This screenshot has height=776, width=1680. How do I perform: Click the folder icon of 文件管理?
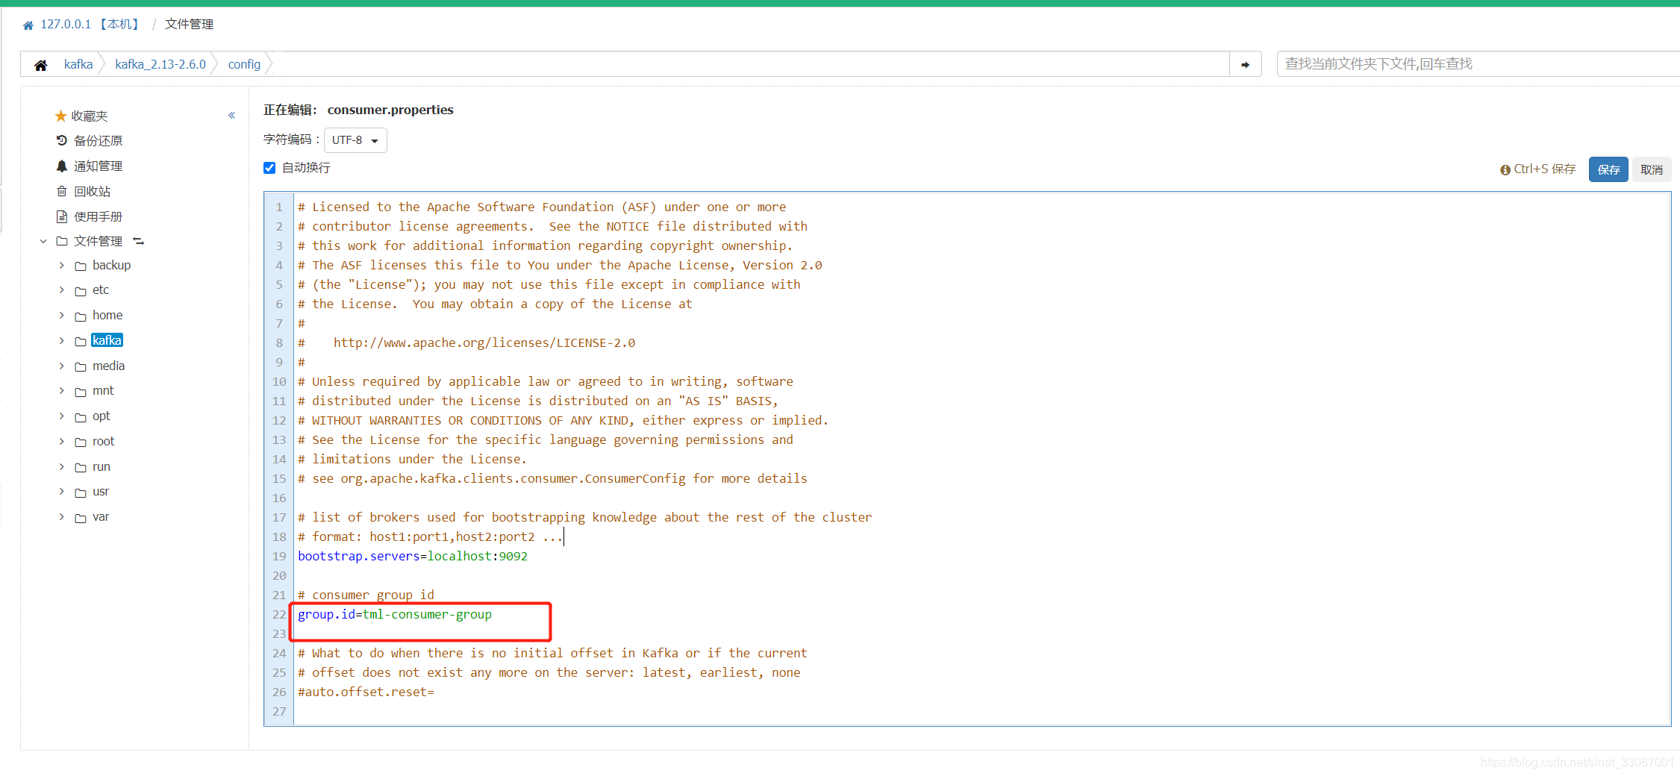62,241
